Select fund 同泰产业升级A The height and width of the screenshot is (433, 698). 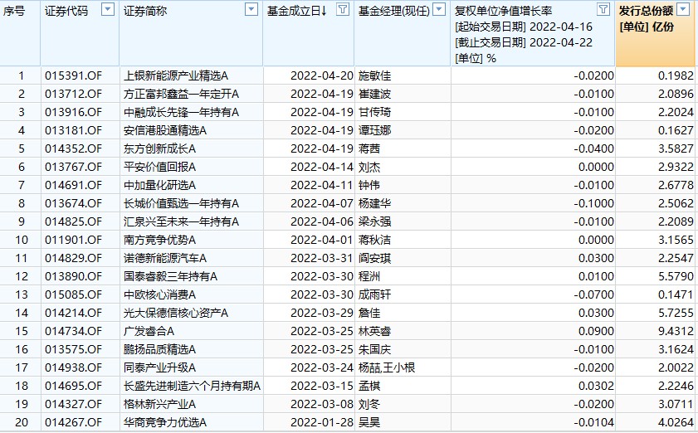(x=160, y=367)
